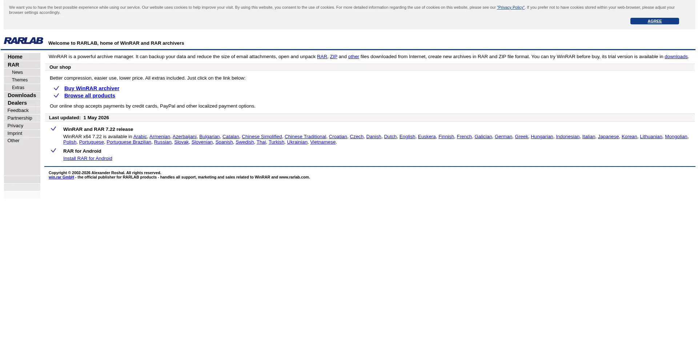
Task: Open the "Privacy Policy" cookie link
Action: [511, 7]
